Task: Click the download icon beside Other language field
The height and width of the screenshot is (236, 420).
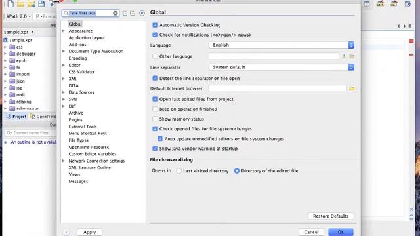Action: (x=344, y=56)
